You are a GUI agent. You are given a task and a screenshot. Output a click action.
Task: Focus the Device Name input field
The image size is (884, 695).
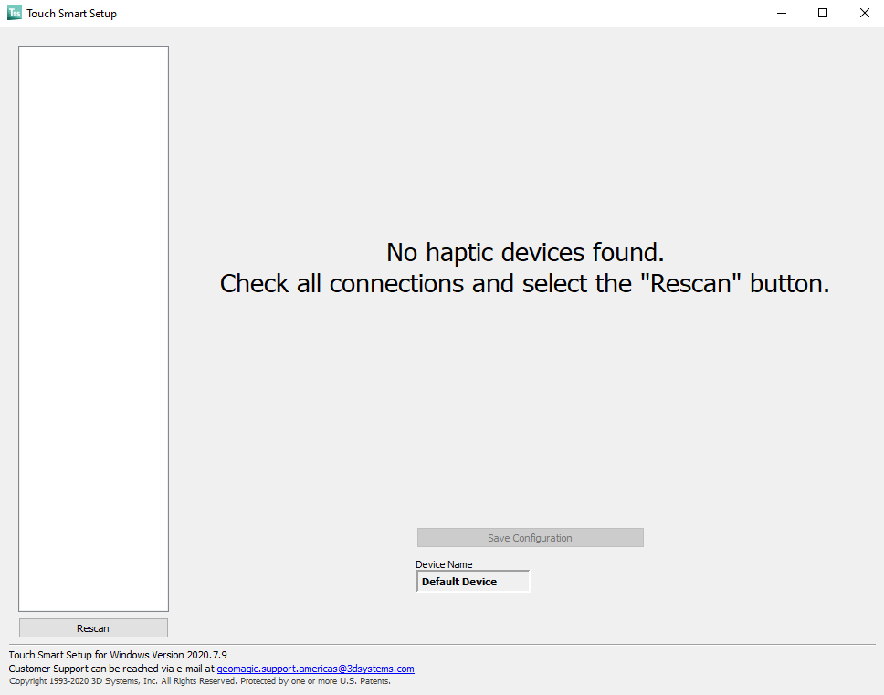(473, 582)
